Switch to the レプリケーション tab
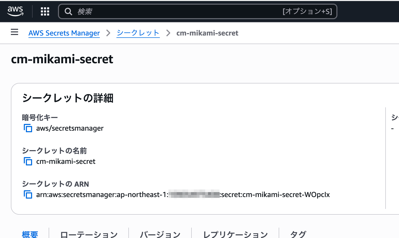Screen dimensions: 399x238 coord(235,234)
